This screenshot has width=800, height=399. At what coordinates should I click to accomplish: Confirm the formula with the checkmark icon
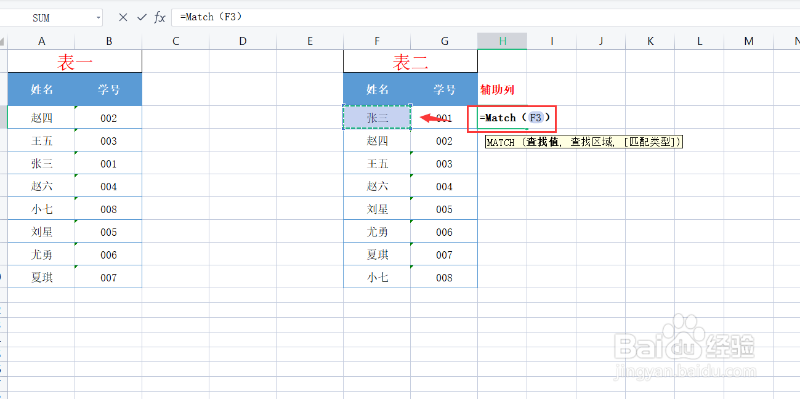(x=142, y=17)
